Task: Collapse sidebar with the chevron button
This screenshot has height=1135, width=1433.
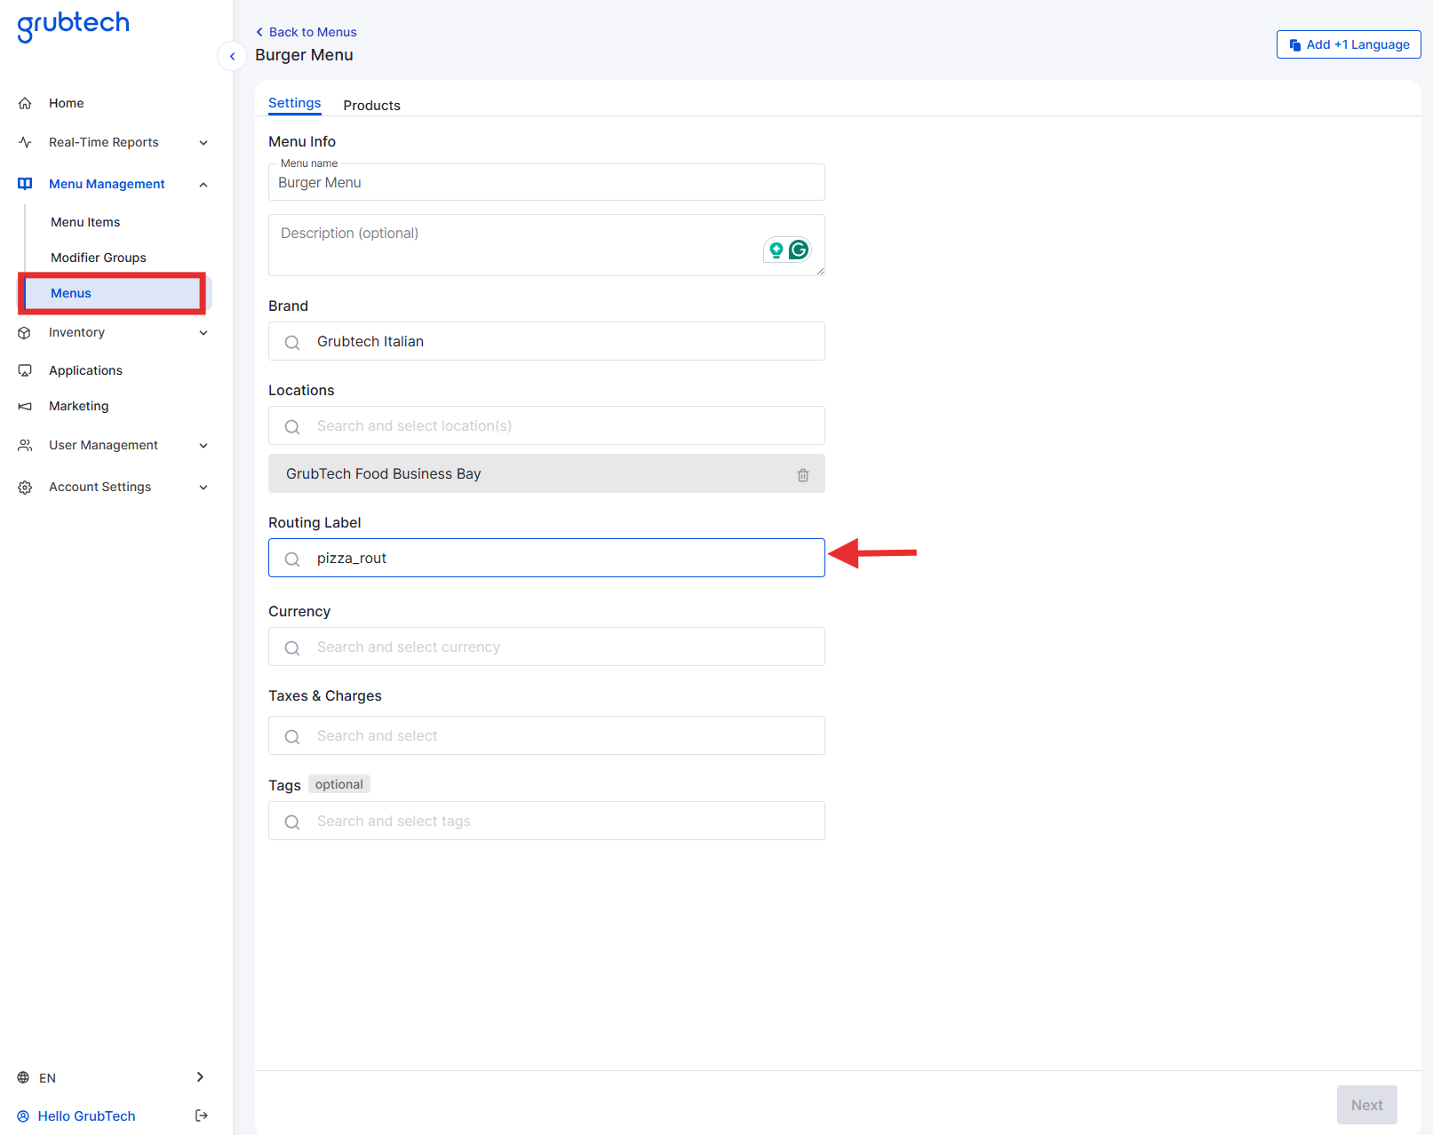Action: [x=232, y=56]
